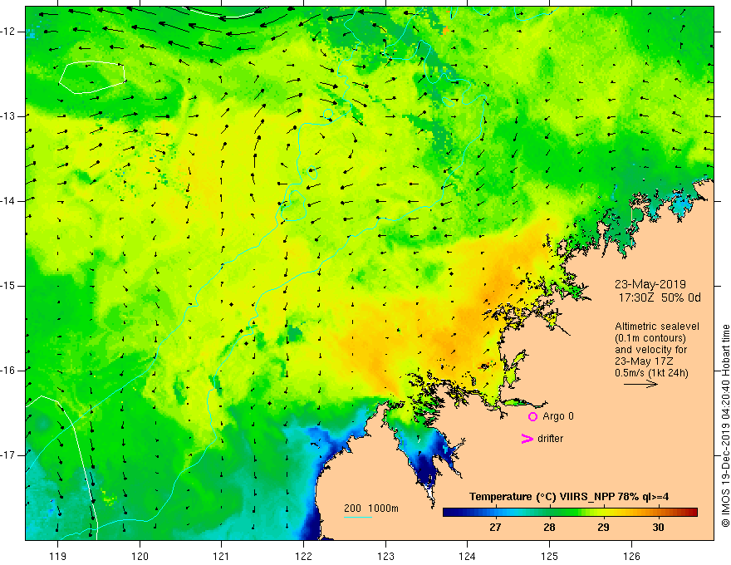Click the latitude label -15

tap(8, 286)
